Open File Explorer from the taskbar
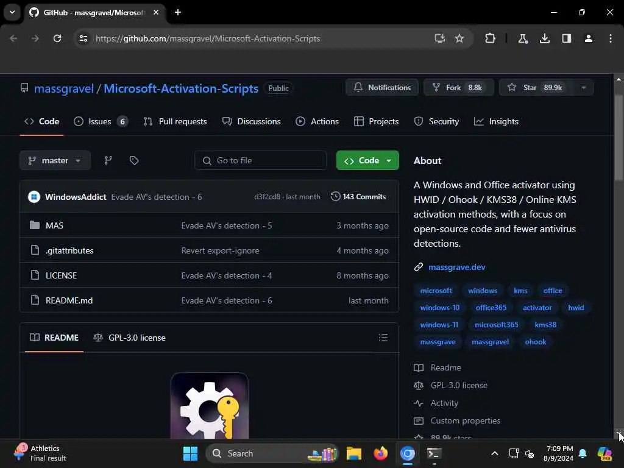The height and width of the screenshot is (468, 624). pos(354,453)
